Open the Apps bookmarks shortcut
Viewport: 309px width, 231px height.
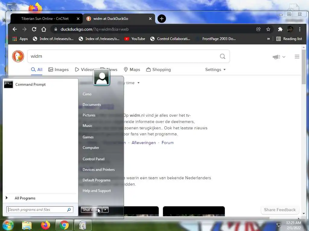pos(20,39)
